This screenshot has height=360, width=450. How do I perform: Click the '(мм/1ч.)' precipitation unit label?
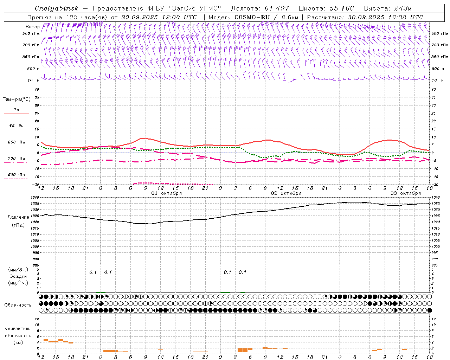[x=18, y=283]
